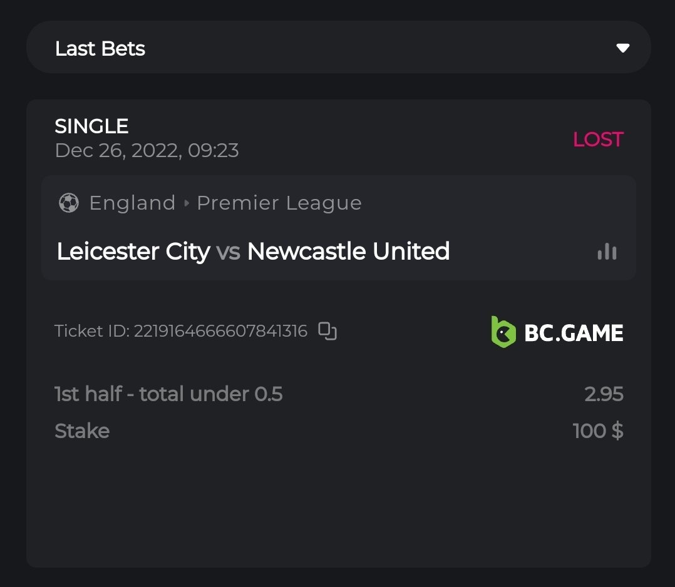675x587 pixels.
Task: Select the England country link
Action: coord(132,203)
